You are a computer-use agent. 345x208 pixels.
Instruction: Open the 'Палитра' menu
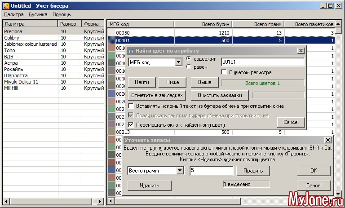tap(13, 14)
